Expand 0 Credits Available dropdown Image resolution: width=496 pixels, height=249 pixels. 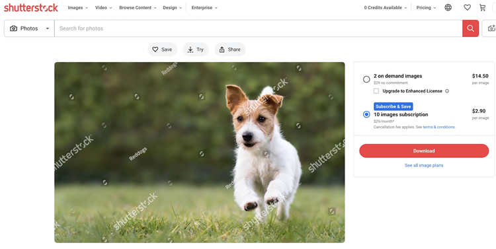(386, 7)
